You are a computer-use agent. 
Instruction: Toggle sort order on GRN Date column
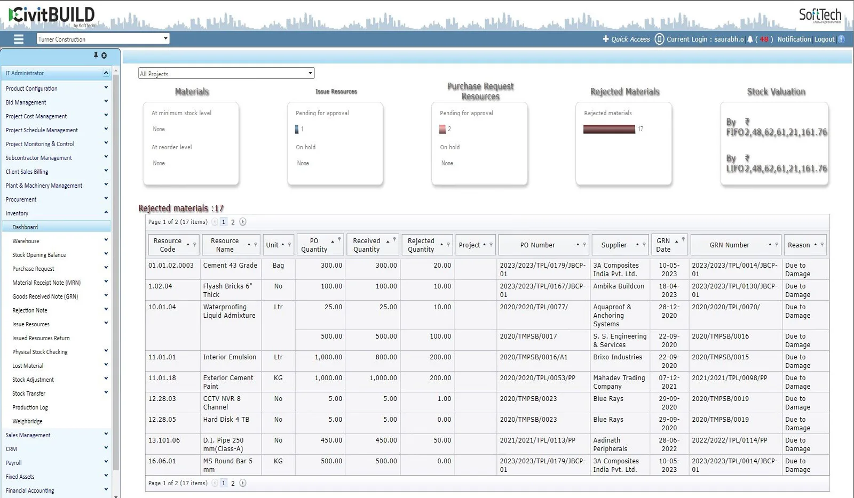[x=676, y=242]
